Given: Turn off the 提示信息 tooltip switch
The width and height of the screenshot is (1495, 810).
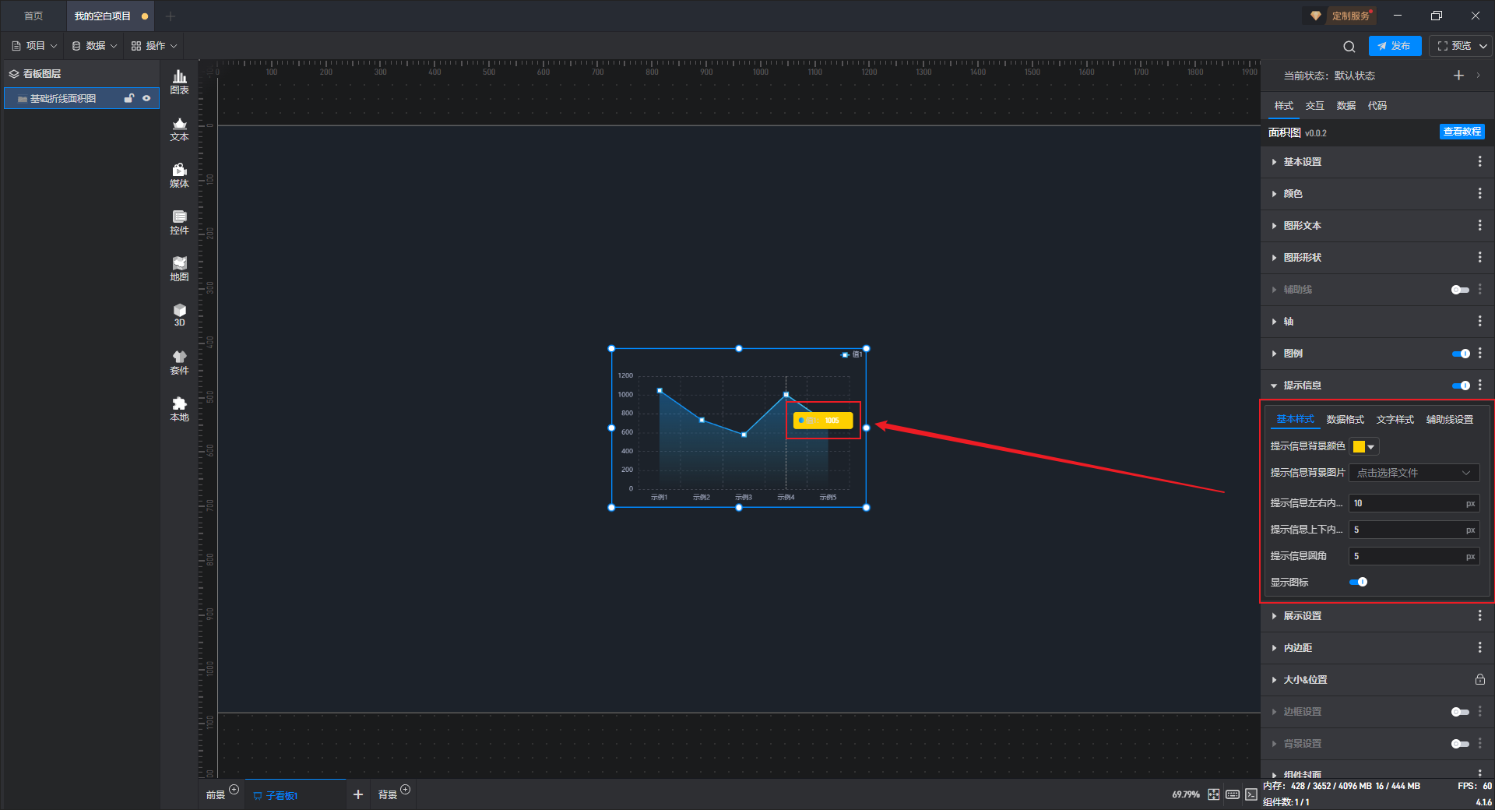Looking at the screenshot, I should point(1461,386).
